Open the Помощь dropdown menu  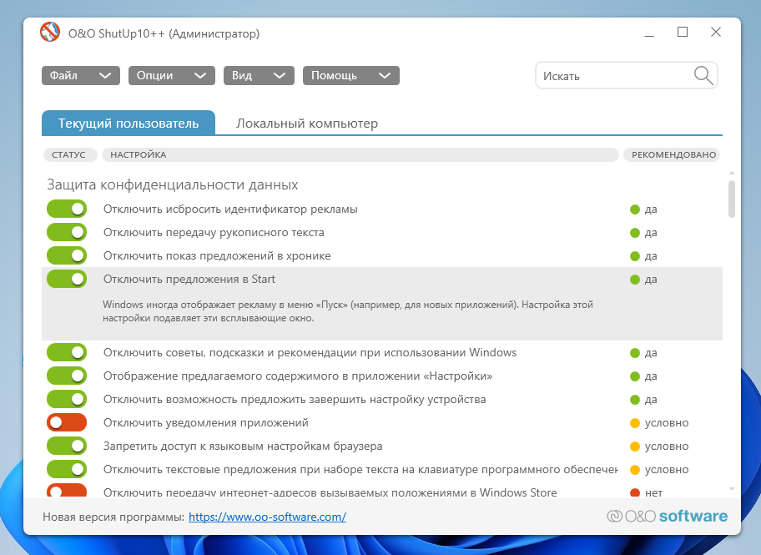coord(351,76)
